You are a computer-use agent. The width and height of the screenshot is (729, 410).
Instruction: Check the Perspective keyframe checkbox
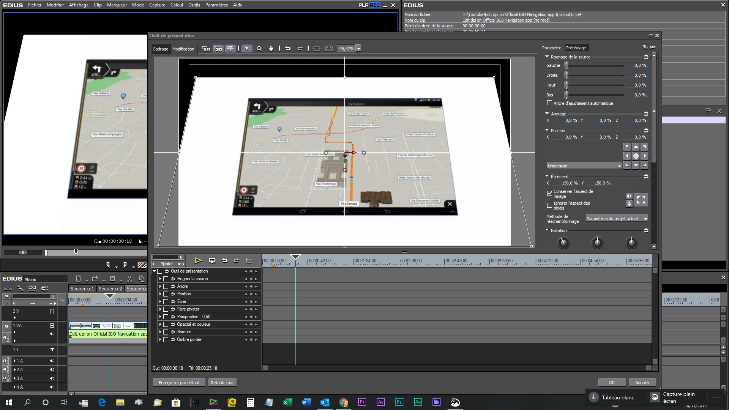point(166,317)
